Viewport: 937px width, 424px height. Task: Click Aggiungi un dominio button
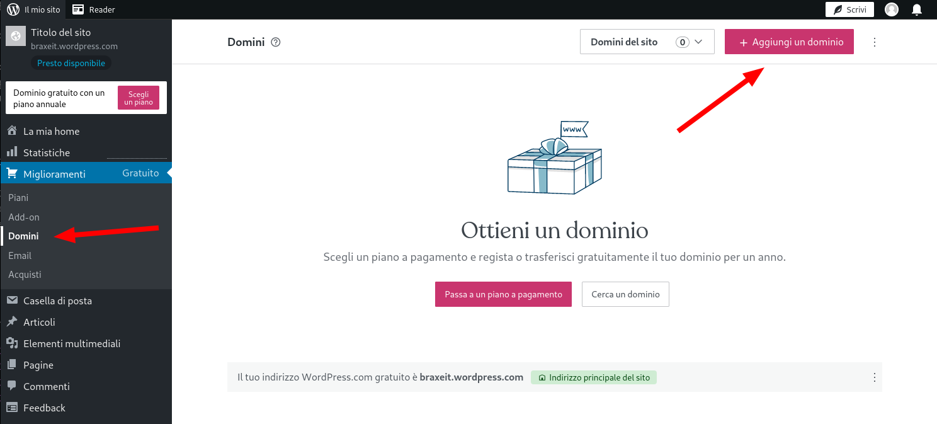point(789,42)
